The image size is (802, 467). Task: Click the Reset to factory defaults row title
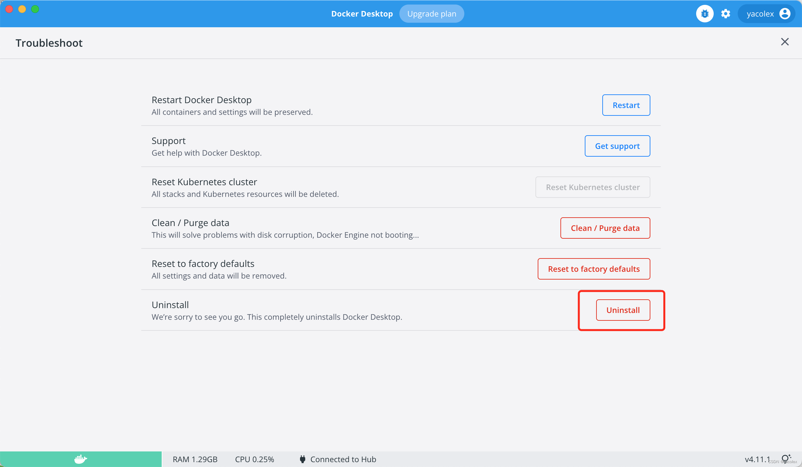203,264
